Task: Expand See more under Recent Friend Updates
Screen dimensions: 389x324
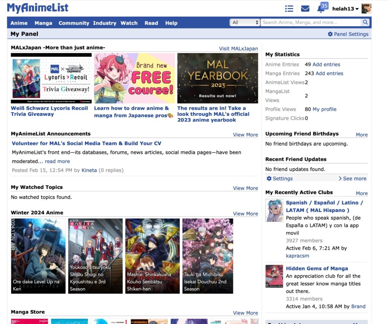Action: [x=353, y=178]
